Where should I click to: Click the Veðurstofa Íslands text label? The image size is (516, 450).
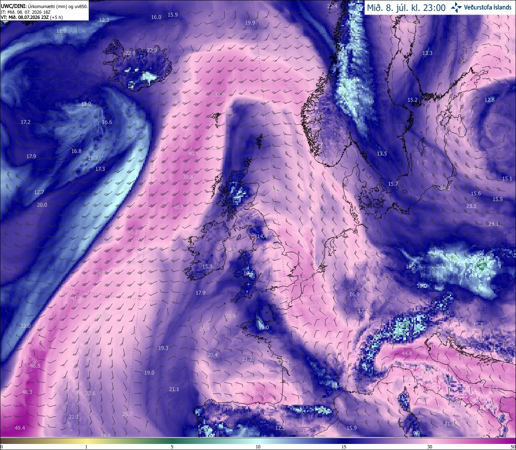pos(487,7)
